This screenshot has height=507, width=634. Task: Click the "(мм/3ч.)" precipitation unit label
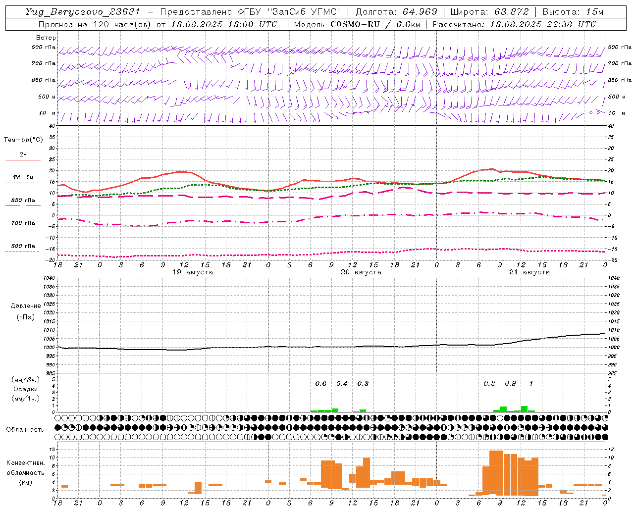pos(26,380)
